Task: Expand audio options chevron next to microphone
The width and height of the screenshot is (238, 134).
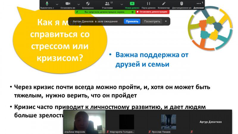Action: pyautogui.click(x=57, y=4)
